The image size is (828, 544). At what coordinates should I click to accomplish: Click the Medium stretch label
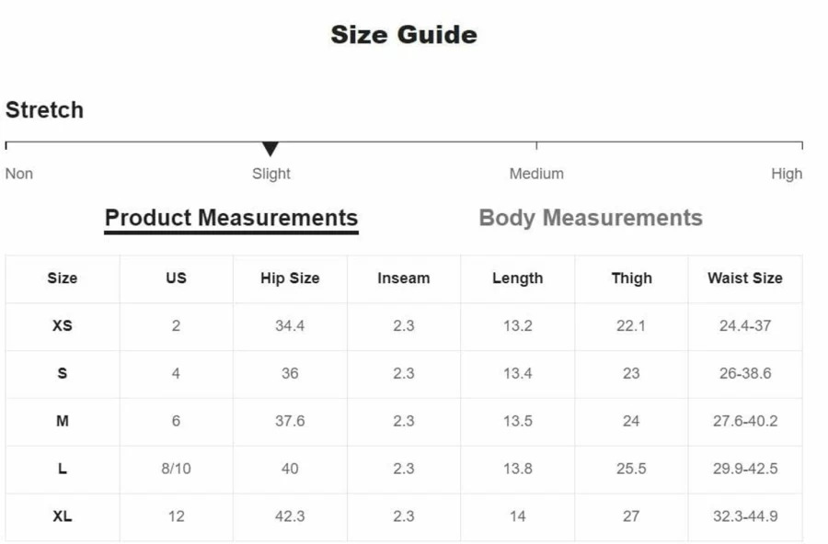536,174
